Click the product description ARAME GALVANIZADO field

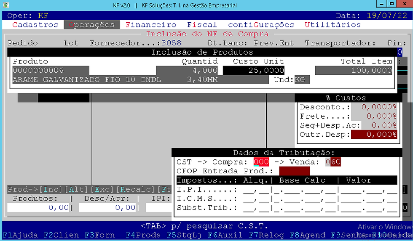pos(141,79)
